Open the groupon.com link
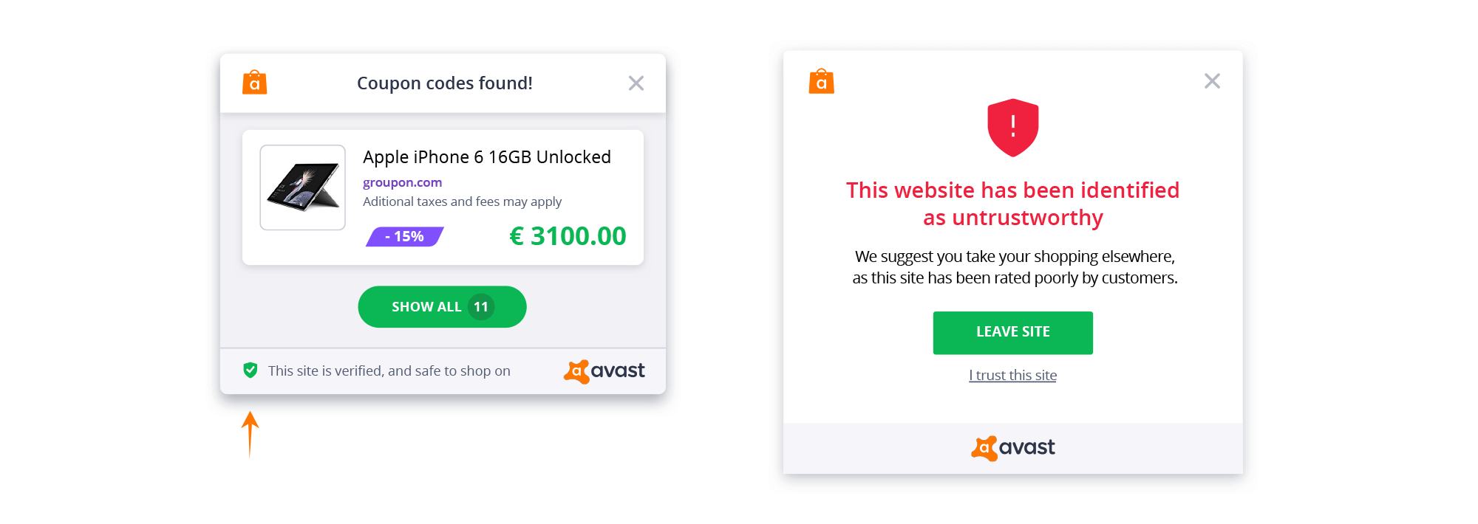The height and width of the screenshot is (524, 1478). click(x=402, y=182)
